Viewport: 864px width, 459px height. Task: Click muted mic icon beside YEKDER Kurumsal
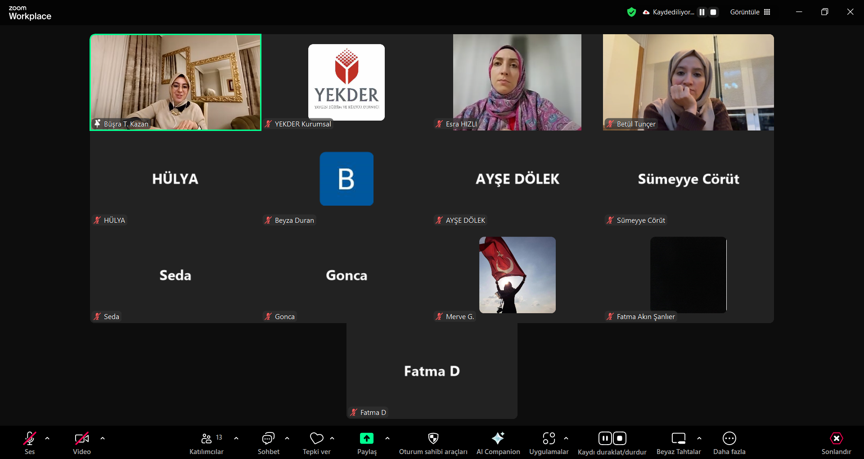[x=268, y=124]
